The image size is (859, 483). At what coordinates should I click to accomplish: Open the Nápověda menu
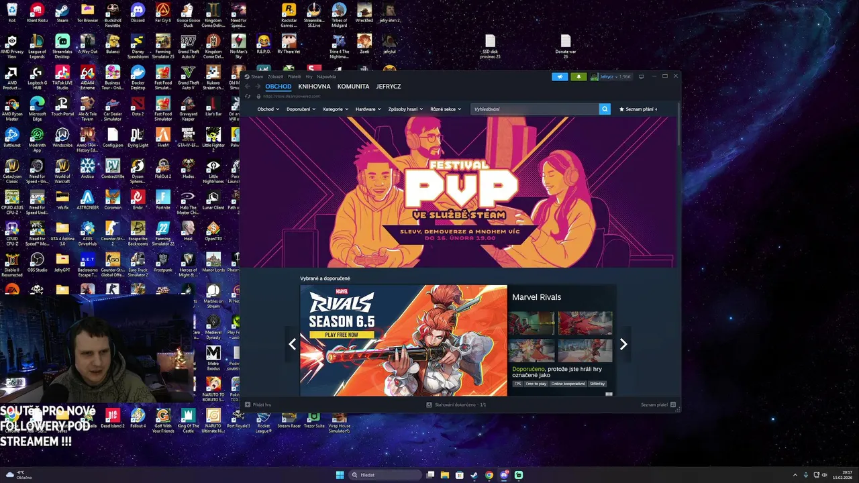(x=326, y=76)
